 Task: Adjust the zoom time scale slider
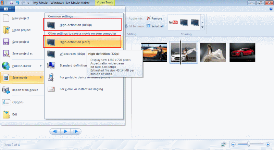point(249,144)
